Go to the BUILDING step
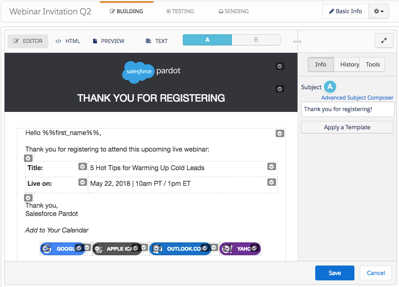 [x=127, y=11]
